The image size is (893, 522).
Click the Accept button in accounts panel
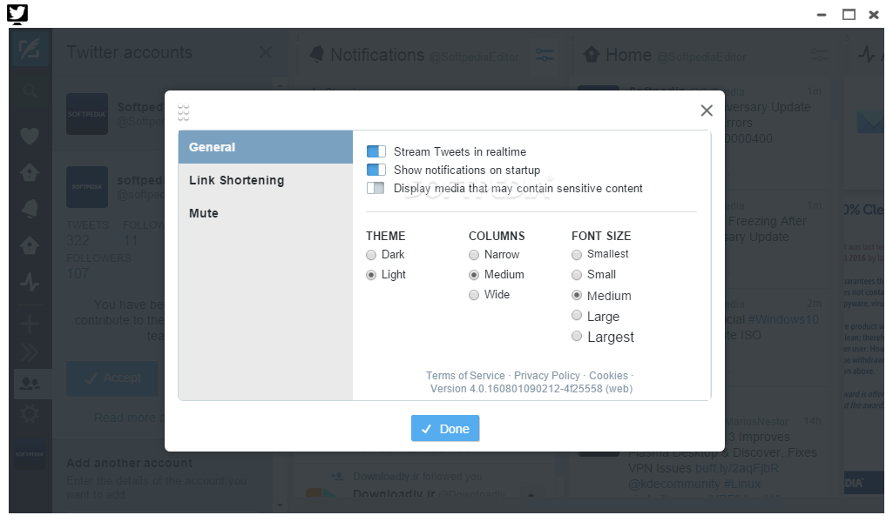tap(112, 378)
